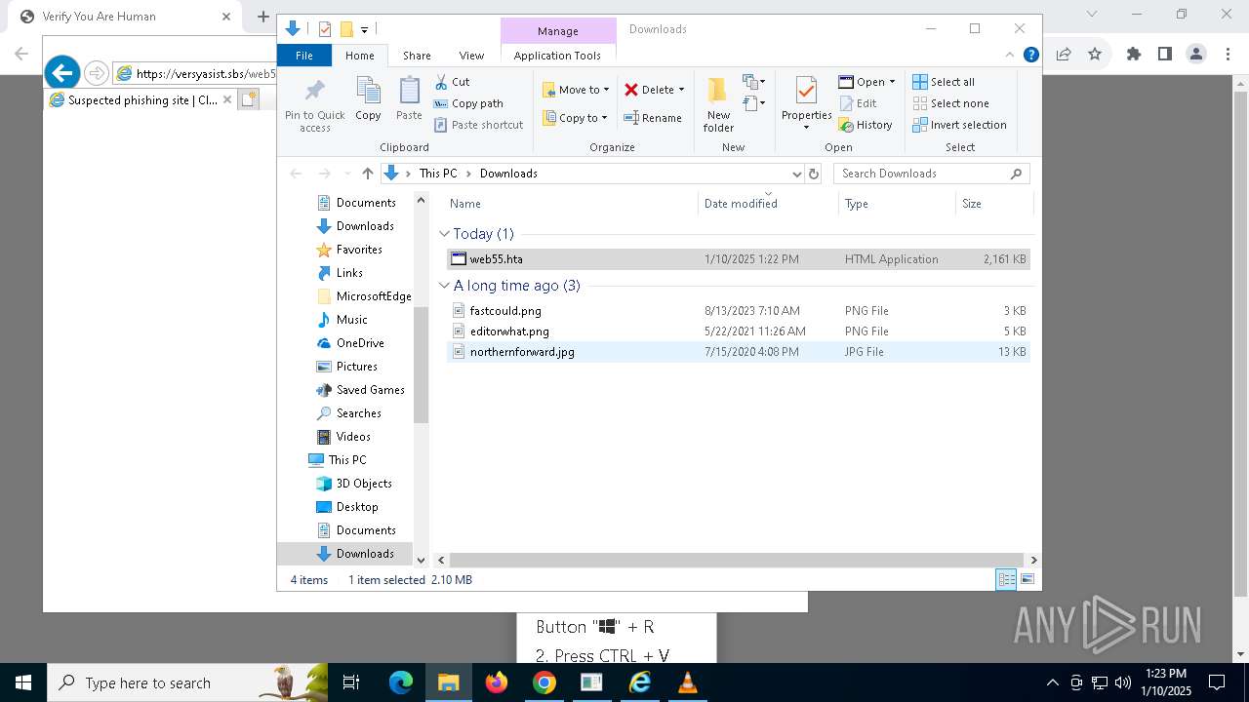Click Customize Quick Access Toolbar arrow
Viewport: 1249px width, 702px height.
(364, 30)
